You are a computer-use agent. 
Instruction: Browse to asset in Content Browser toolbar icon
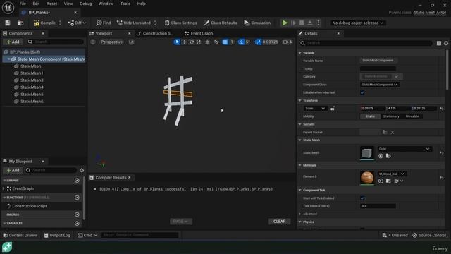click(x=20, y=23)
